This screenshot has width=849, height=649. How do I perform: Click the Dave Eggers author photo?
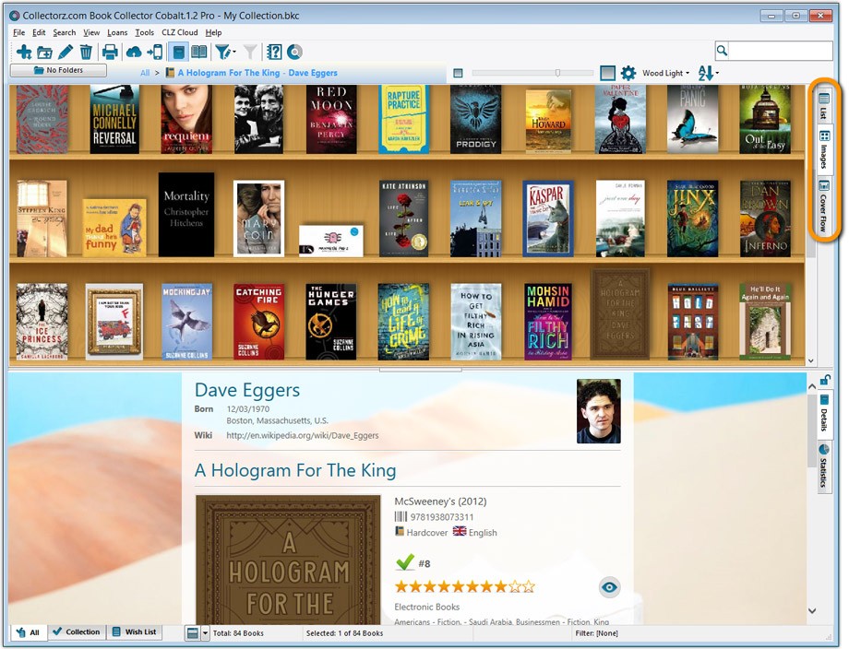(598, 411)
